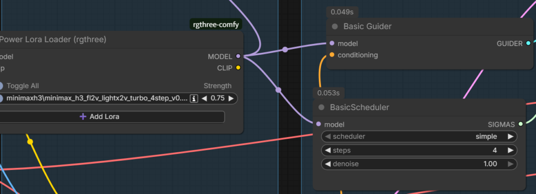536x194 pixels.
Task: Open the scheduler dropdown showing simple
Action: click(x=419, y=137)
